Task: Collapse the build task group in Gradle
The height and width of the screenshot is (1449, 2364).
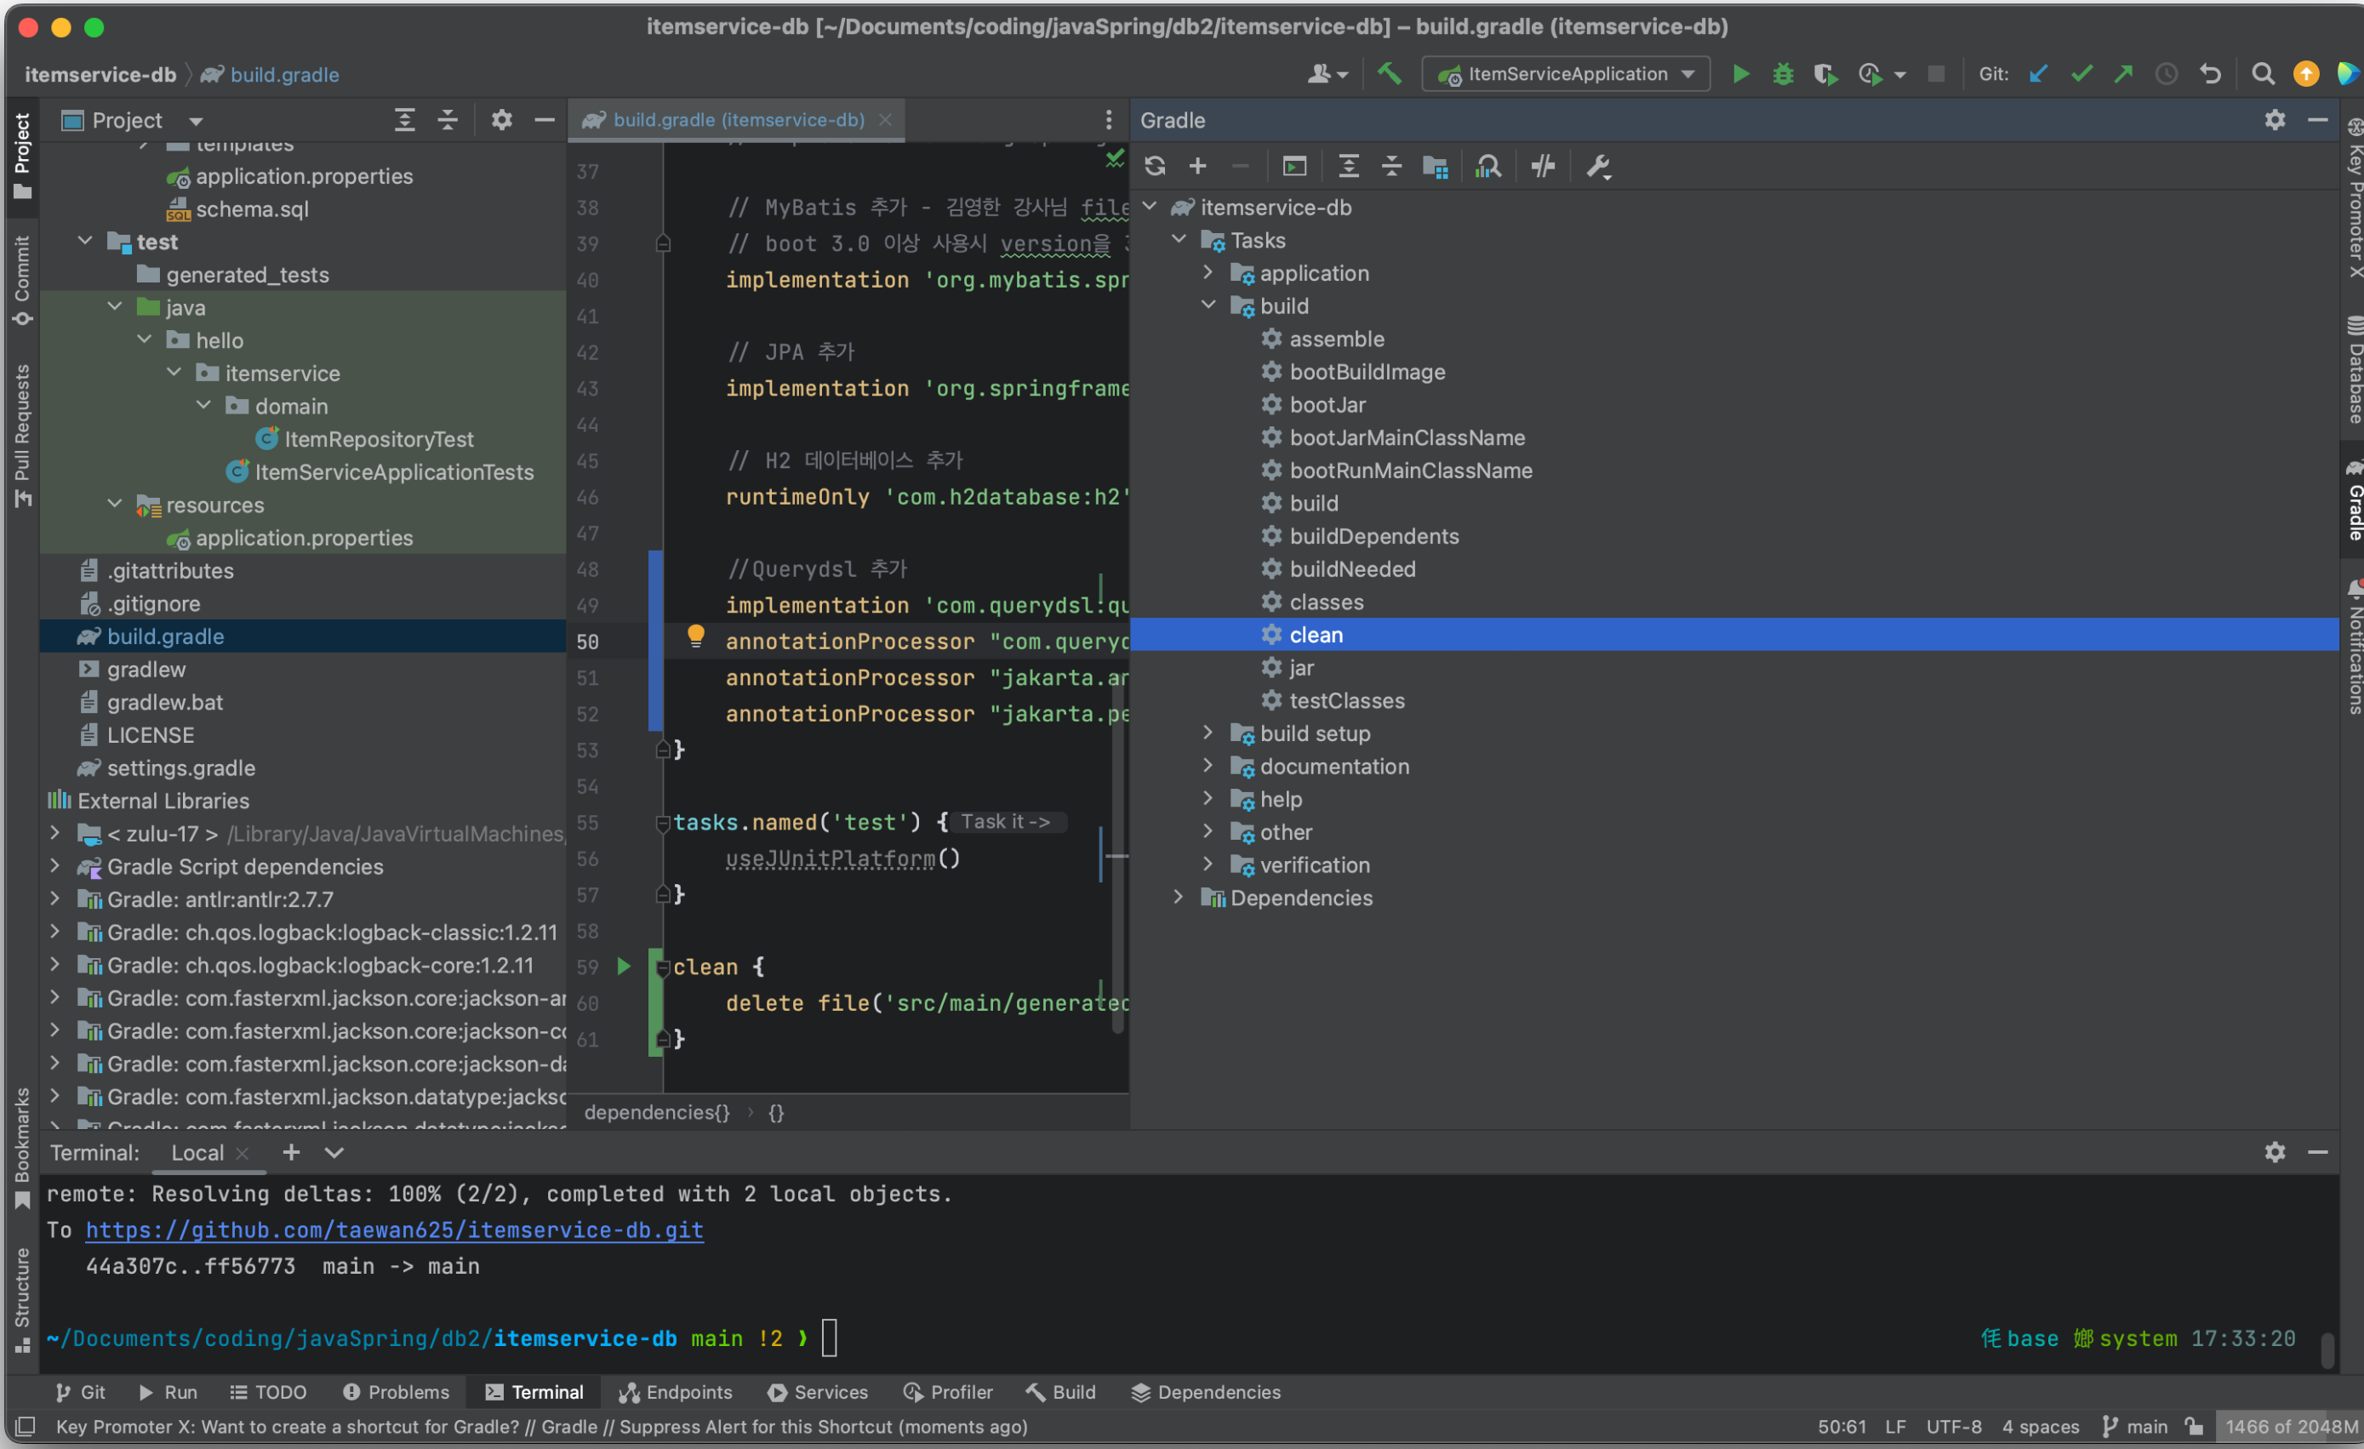Action: point(1208,306)
